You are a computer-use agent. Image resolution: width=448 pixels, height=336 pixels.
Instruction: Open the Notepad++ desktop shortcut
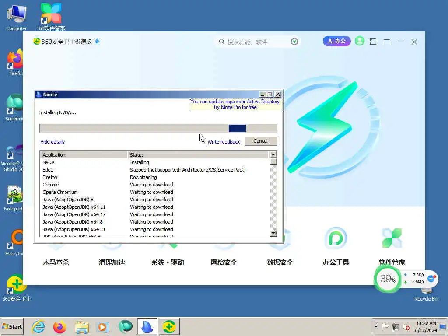point(13,198)
